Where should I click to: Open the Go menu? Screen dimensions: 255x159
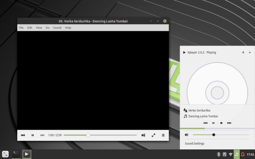(x=47, y=28)
